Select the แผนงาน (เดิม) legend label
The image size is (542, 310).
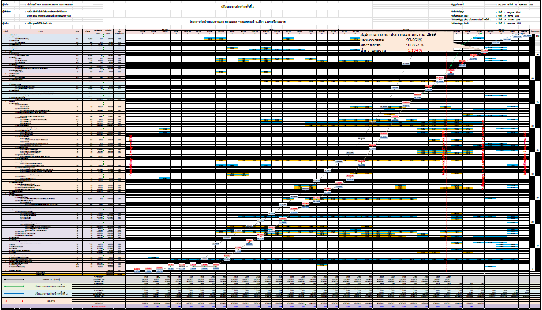coord(51,279)
